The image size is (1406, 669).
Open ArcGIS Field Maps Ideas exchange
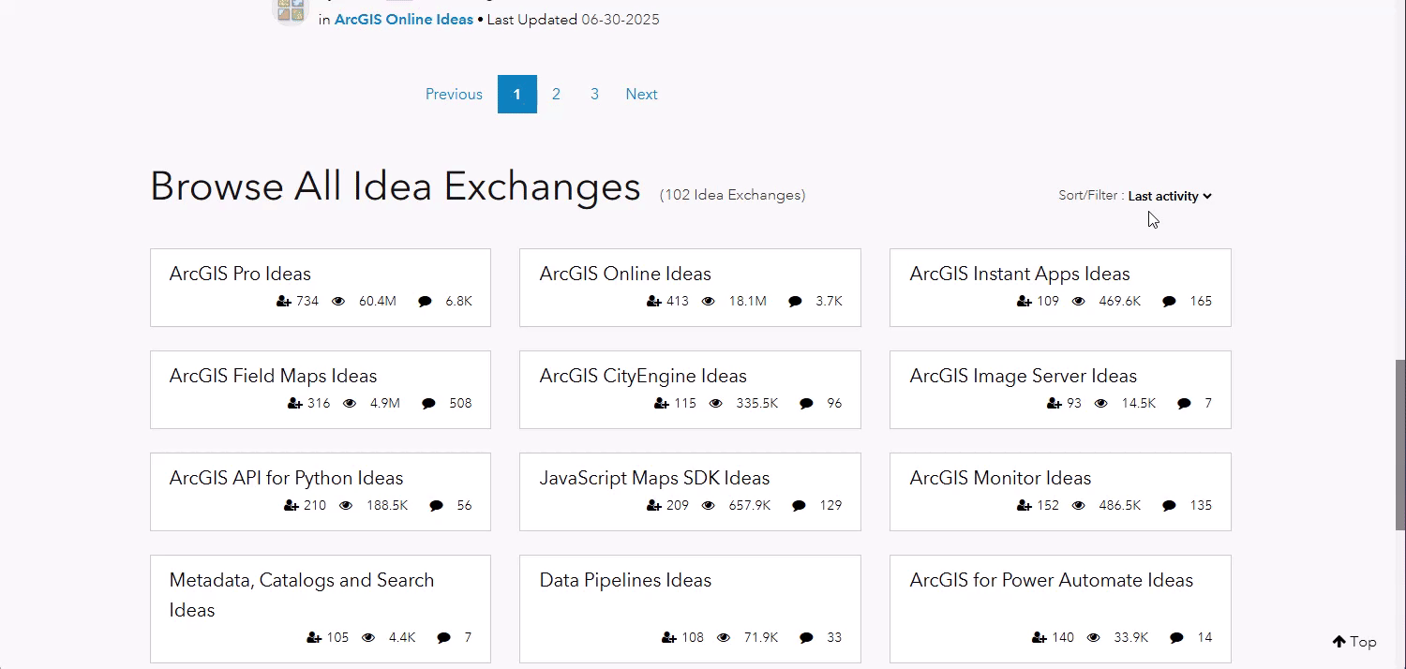tap(273, 376)
